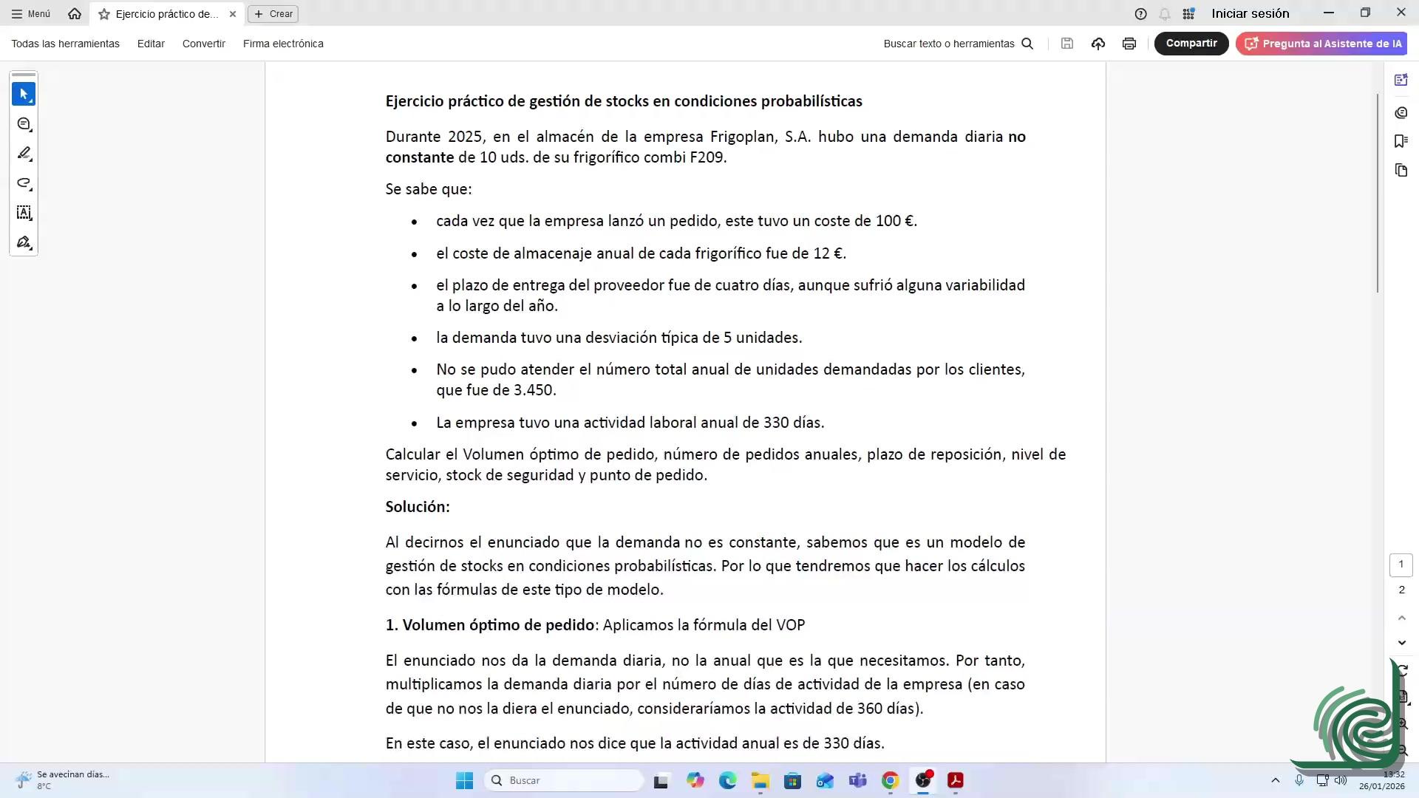Open the Convertir menu item
The height and width of the screenshot is (798, 1419).
[203, 44]
